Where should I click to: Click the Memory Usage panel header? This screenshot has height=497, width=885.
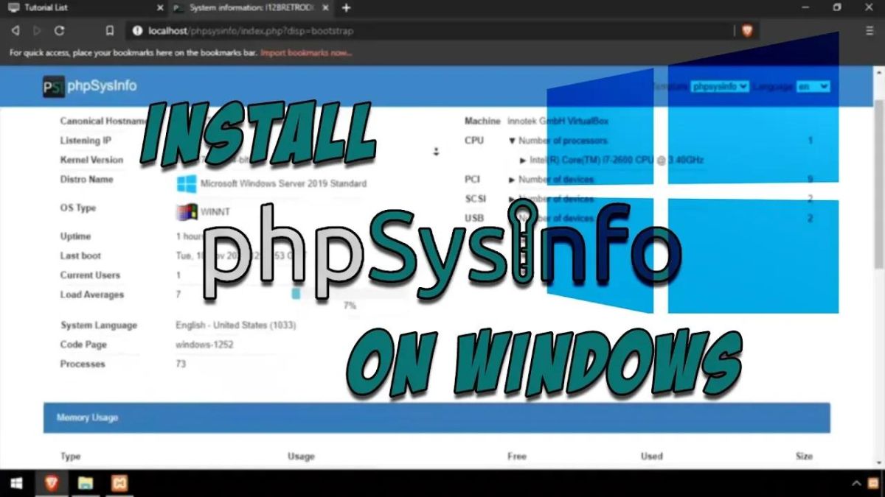tap(437, 417)
